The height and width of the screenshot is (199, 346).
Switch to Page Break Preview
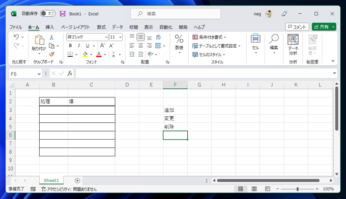coord(268,189)
